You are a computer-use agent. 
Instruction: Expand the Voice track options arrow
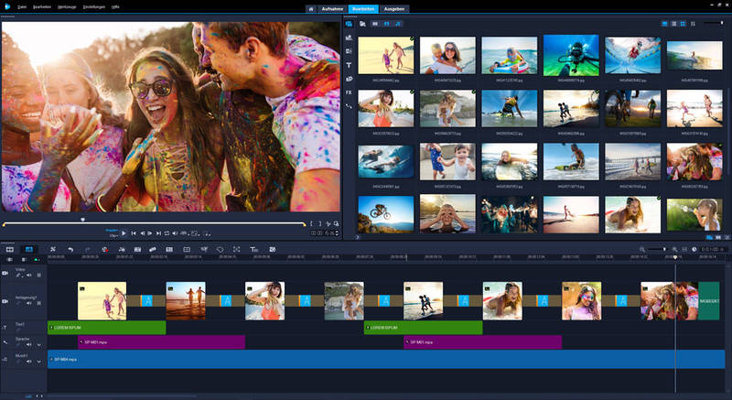[38, 345]
